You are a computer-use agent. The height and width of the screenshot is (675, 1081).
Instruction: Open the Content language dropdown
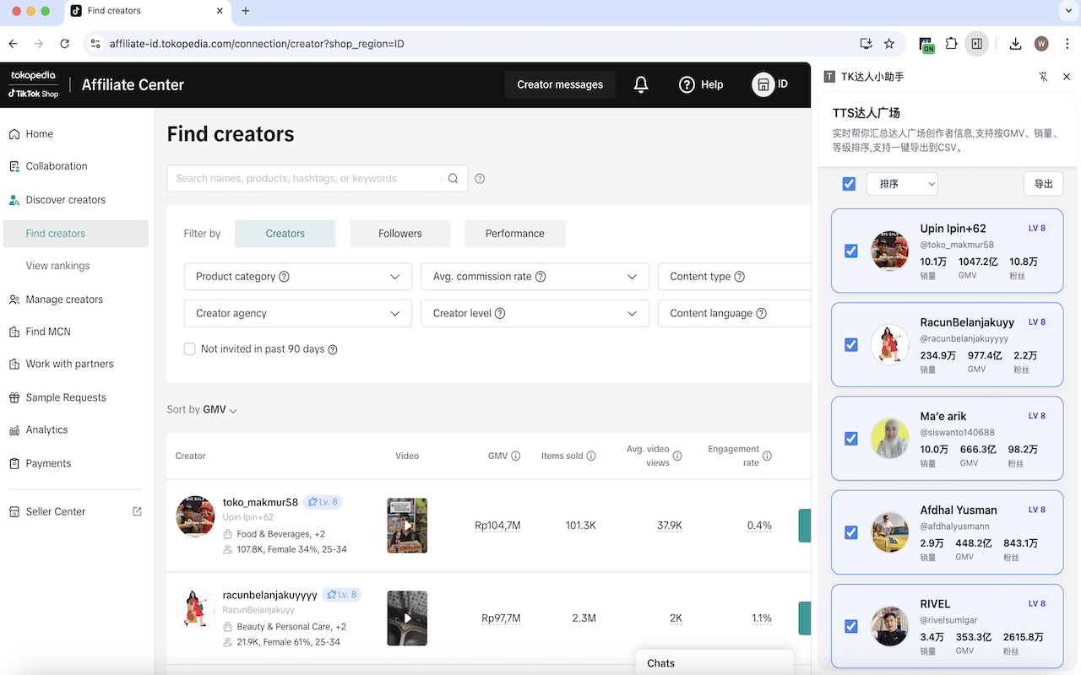734,313
